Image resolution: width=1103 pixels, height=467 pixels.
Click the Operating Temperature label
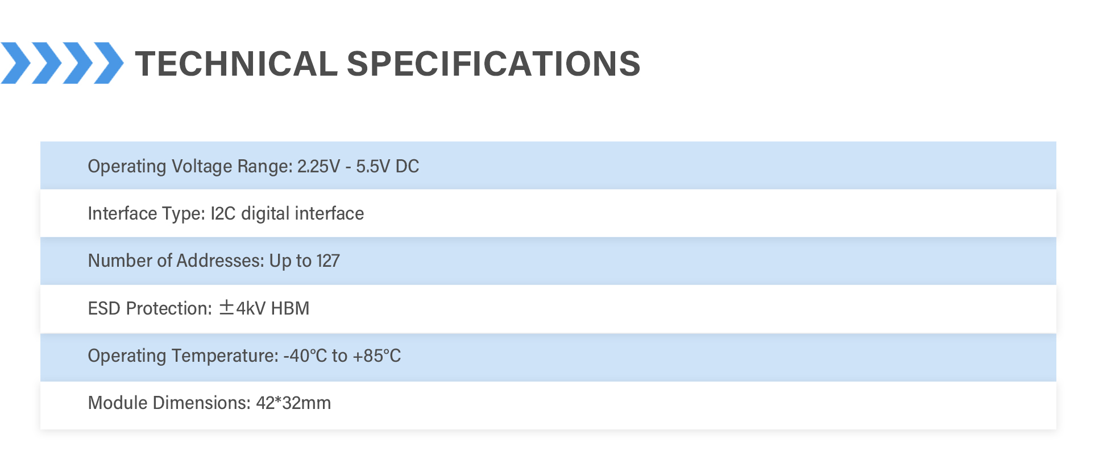tap(183, 356)
